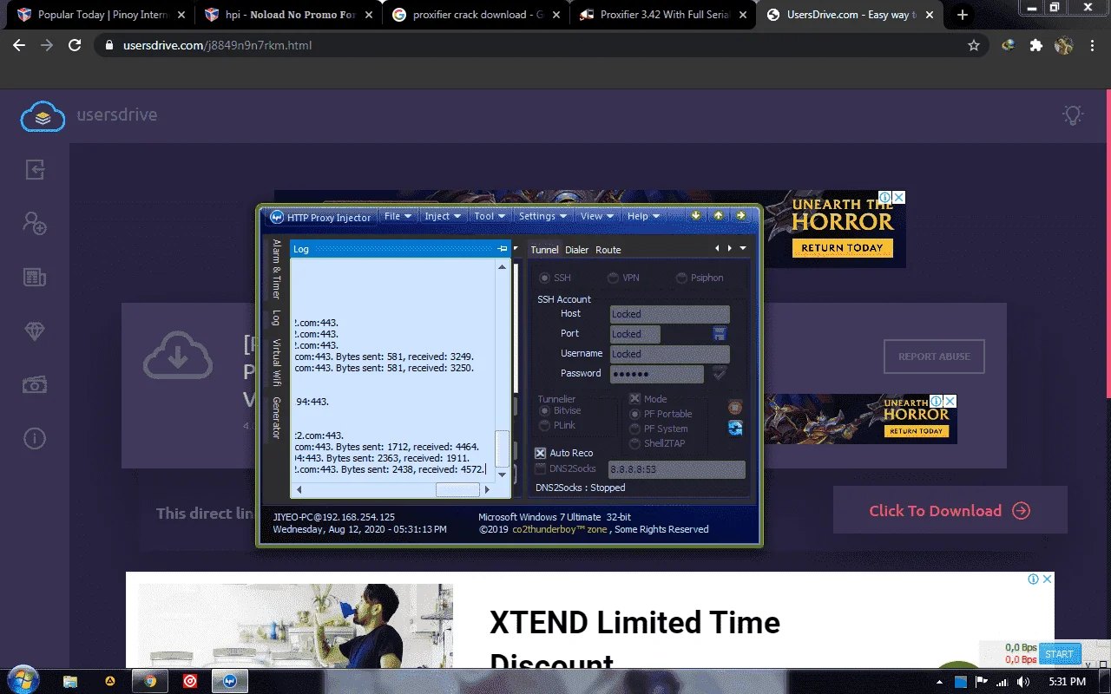Open the Log side tab
This screenshot has height=694, width=1111.
click(x=277, y=318)
